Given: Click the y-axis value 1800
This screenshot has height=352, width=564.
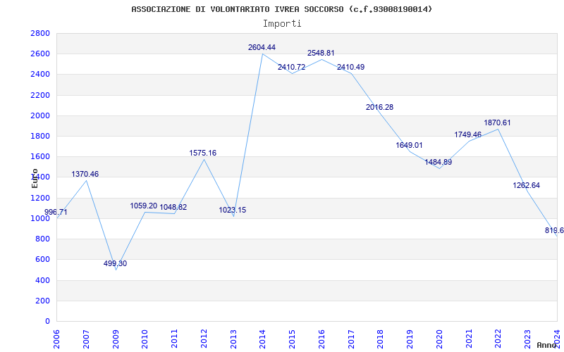Looking at the screenshot, I should tap(40, 136).
